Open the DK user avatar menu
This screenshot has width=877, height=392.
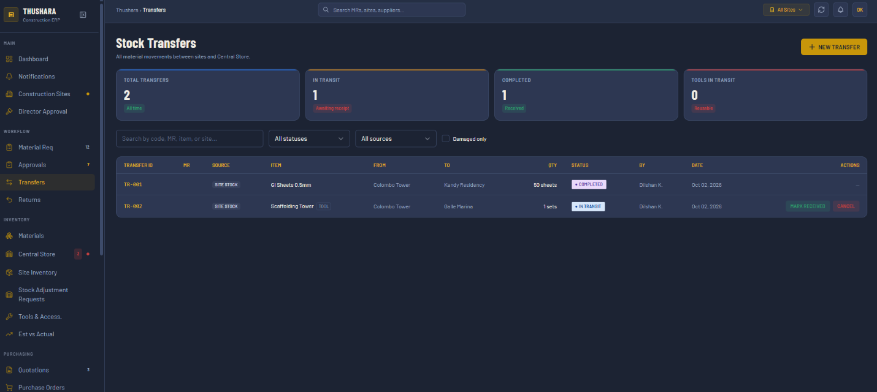click(860, 10)
